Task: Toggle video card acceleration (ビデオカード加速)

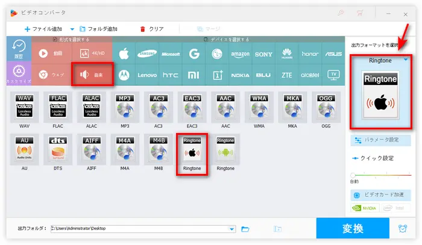Action: point(381,196)
